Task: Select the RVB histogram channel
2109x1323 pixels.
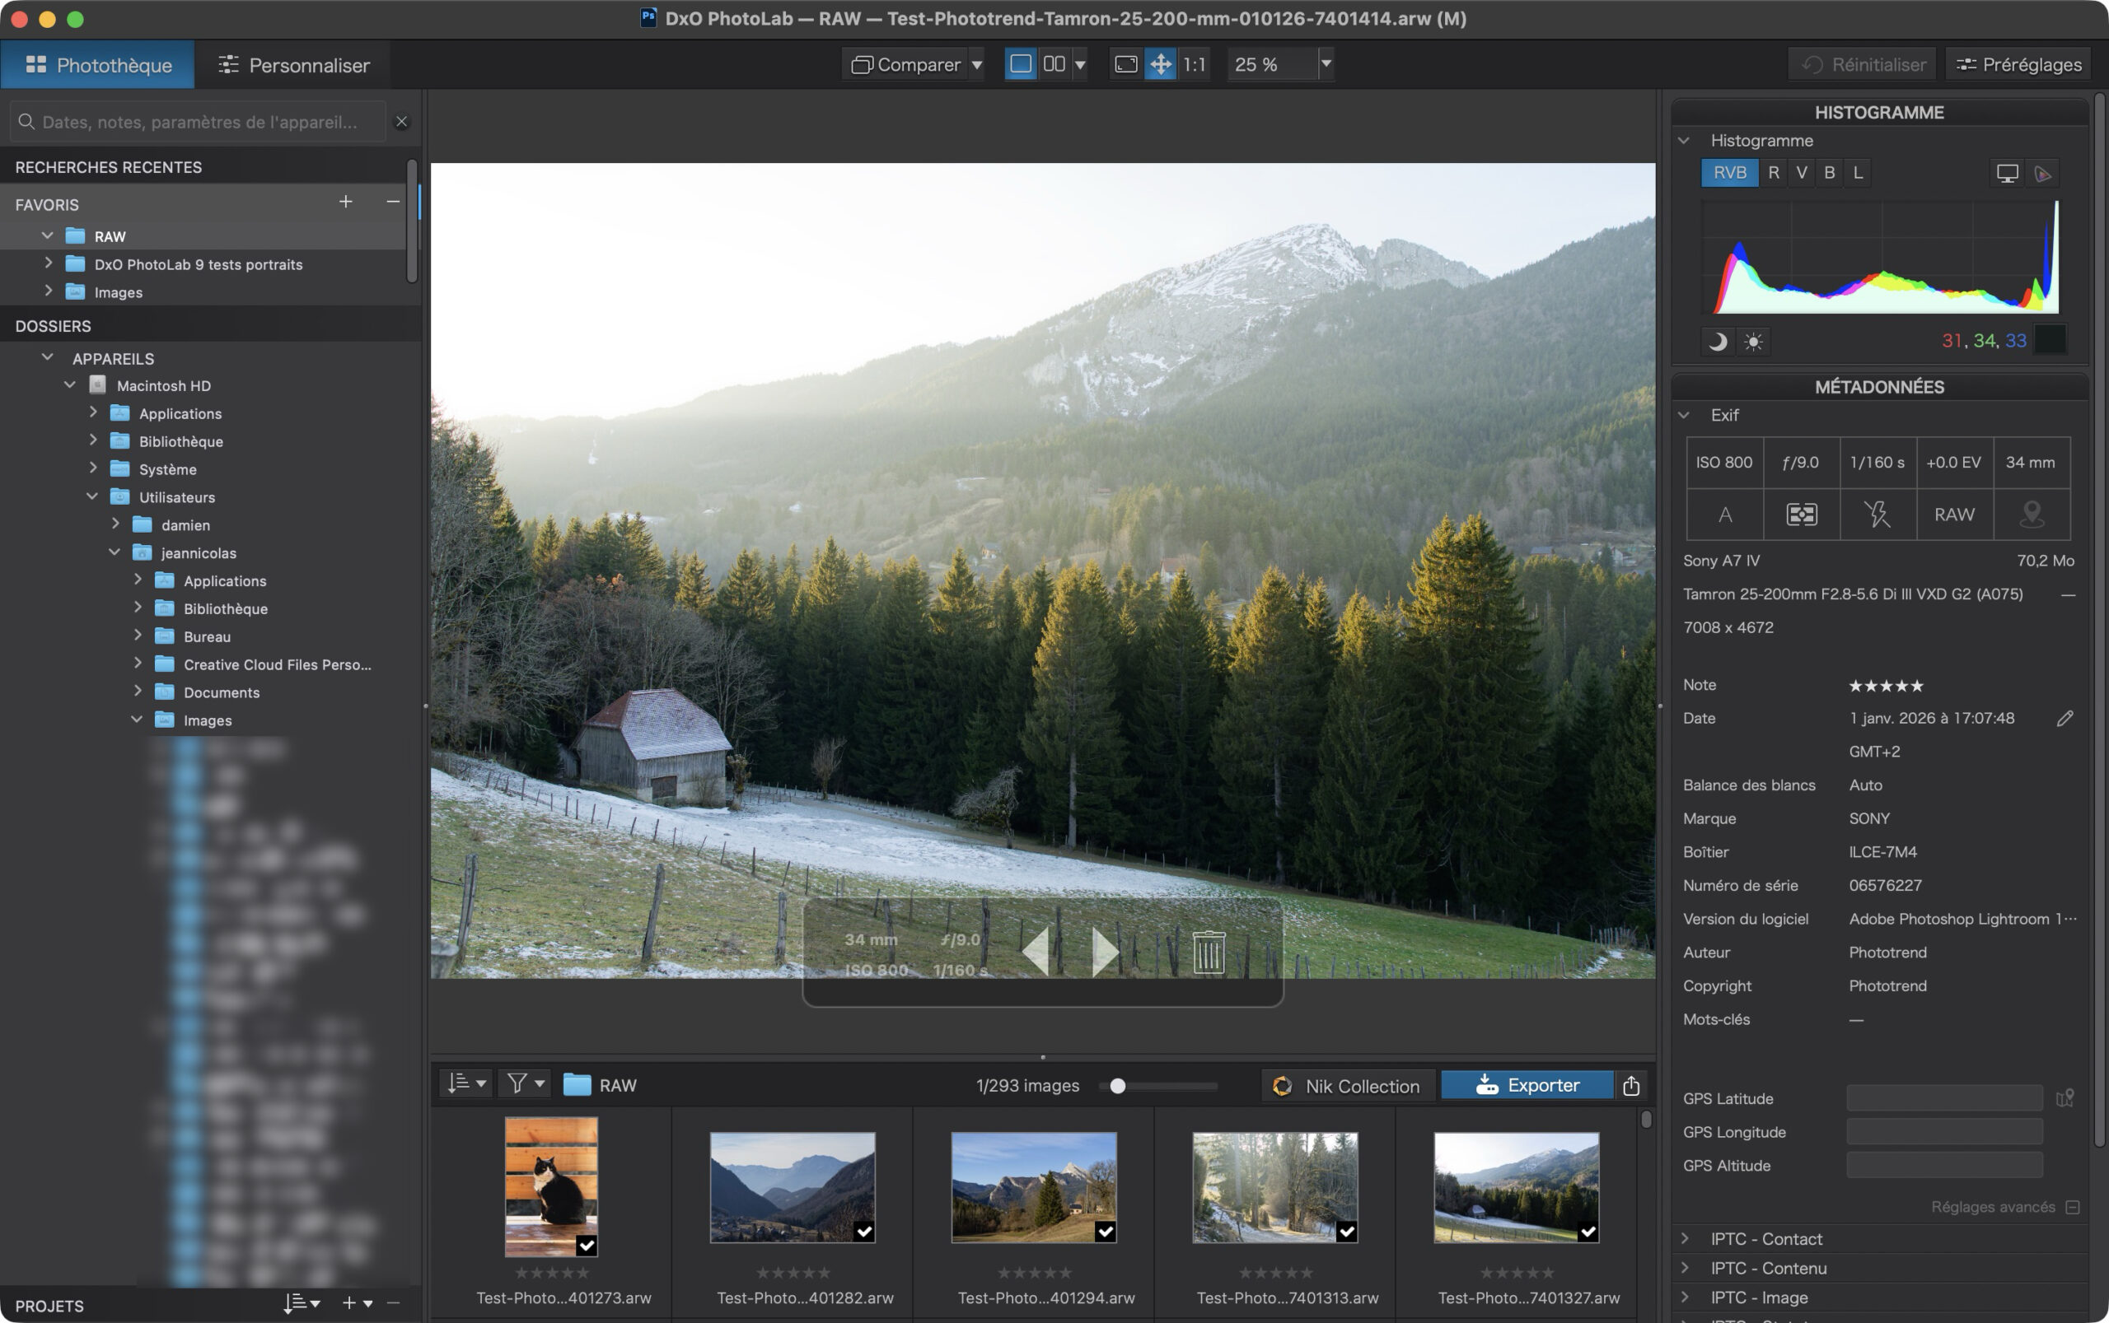Action: pos(1729,173)
